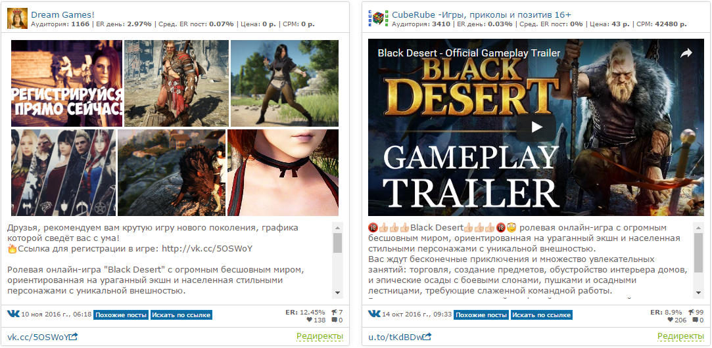Click Аудитория: 1166 stat
Screen dimensions: 712x348
click(60, 24)
